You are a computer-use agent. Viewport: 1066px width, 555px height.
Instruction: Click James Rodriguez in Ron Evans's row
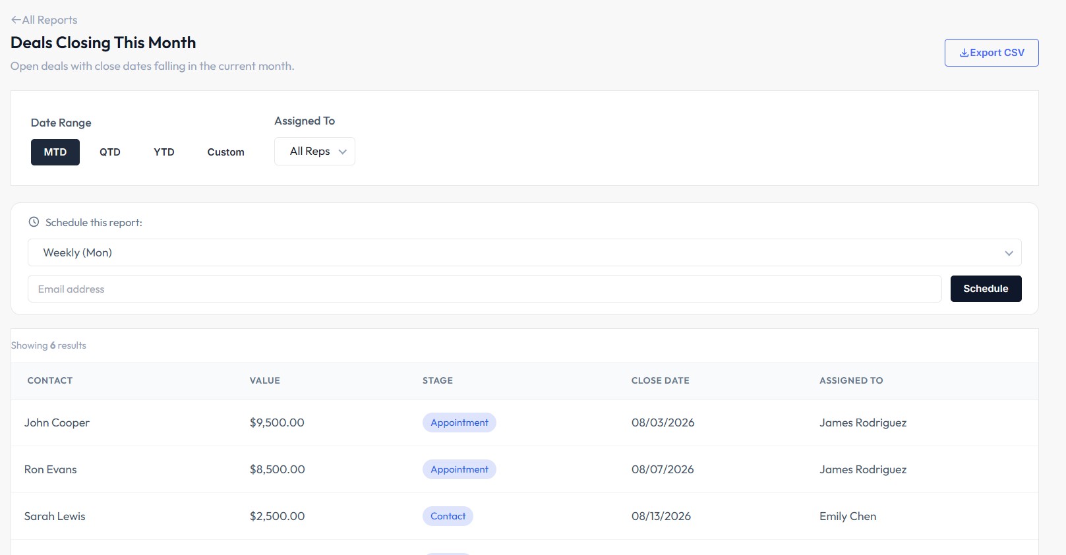863,469
